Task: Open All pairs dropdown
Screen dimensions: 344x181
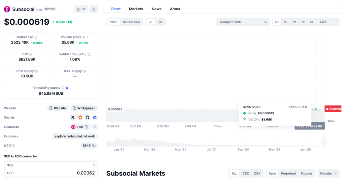Action: [328, 173]
